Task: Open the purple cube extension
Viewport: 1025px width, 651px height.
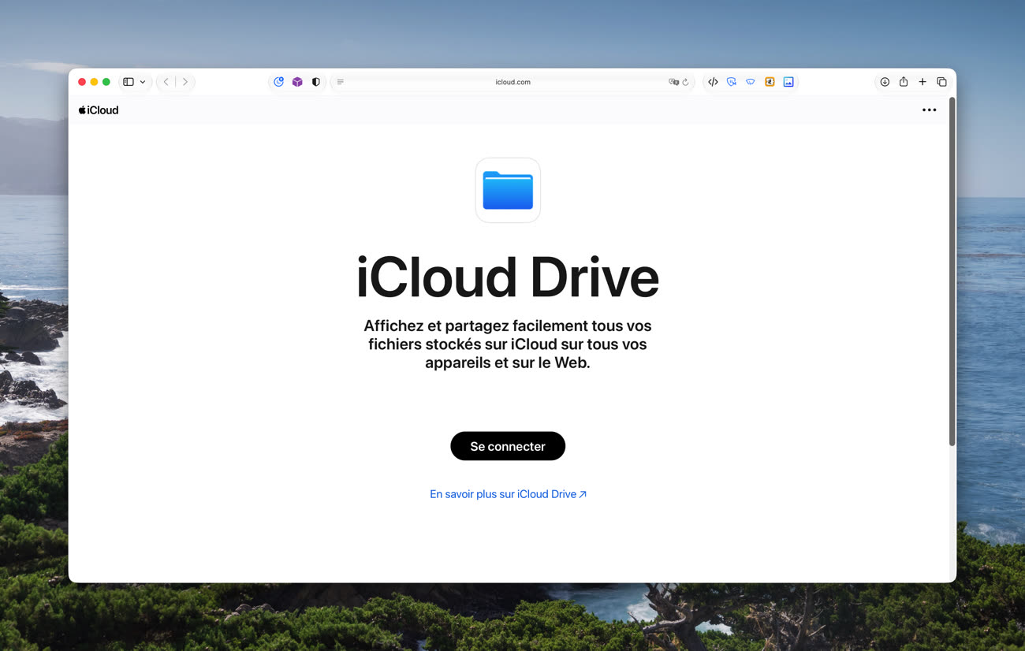Action: click(297, 82)
